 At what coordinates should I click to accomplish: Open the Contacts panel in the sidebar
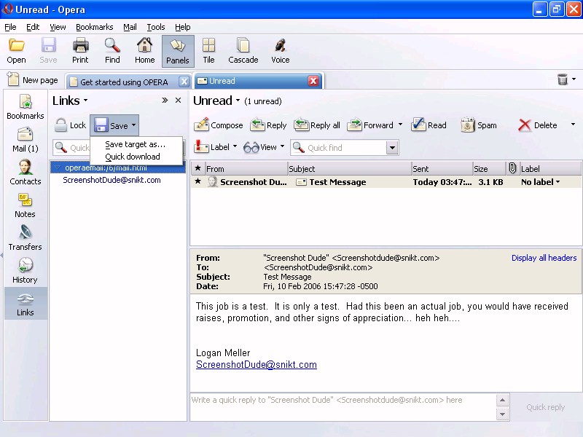26,172
